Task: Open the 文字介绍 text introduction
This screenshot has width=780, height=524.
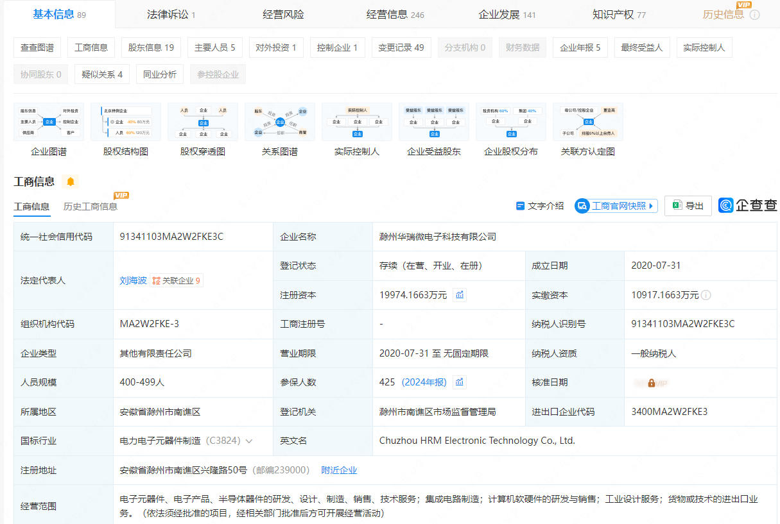Action: (x=540, y=206)
